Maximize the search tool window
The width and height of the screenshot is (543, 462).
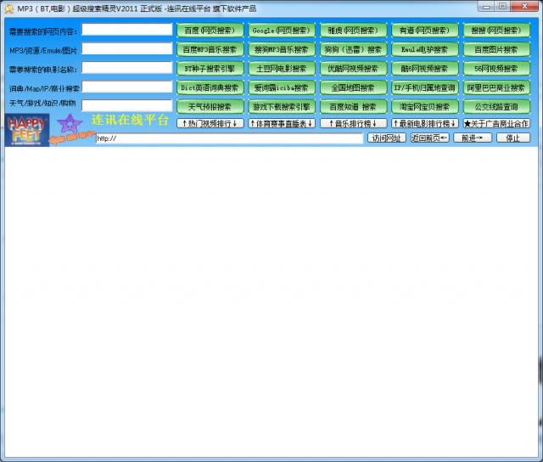point(502,6)
